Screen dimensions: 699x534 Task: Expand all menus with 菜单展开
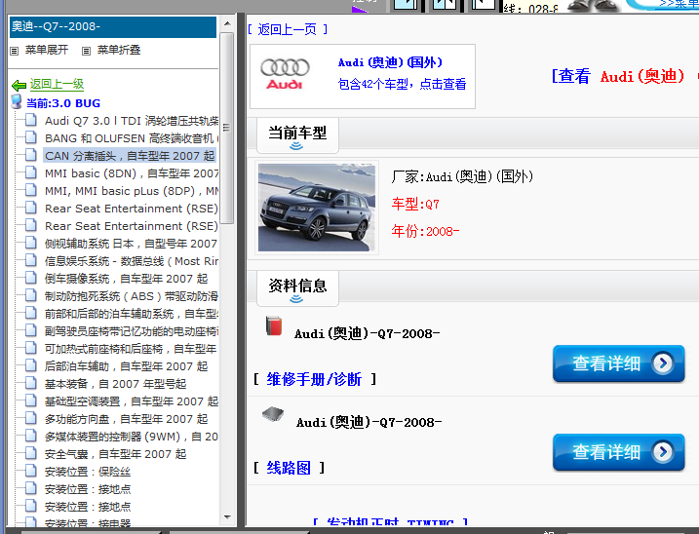46,50
